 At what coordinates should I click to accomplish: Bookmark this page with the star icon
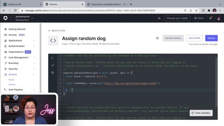196,10
